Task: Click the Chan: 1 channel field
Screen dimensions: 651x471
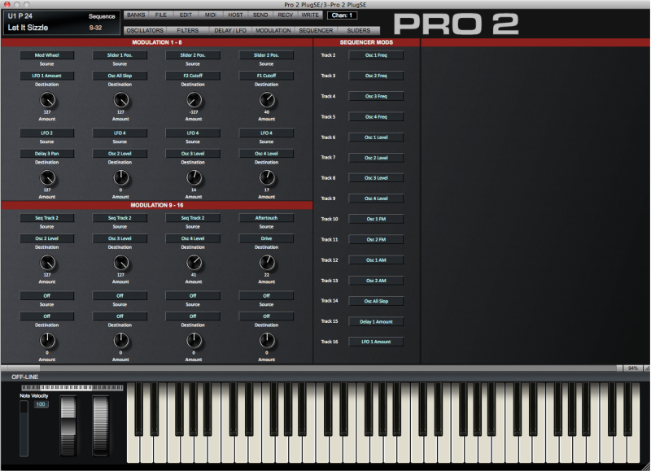Action: tap(342, 15)
